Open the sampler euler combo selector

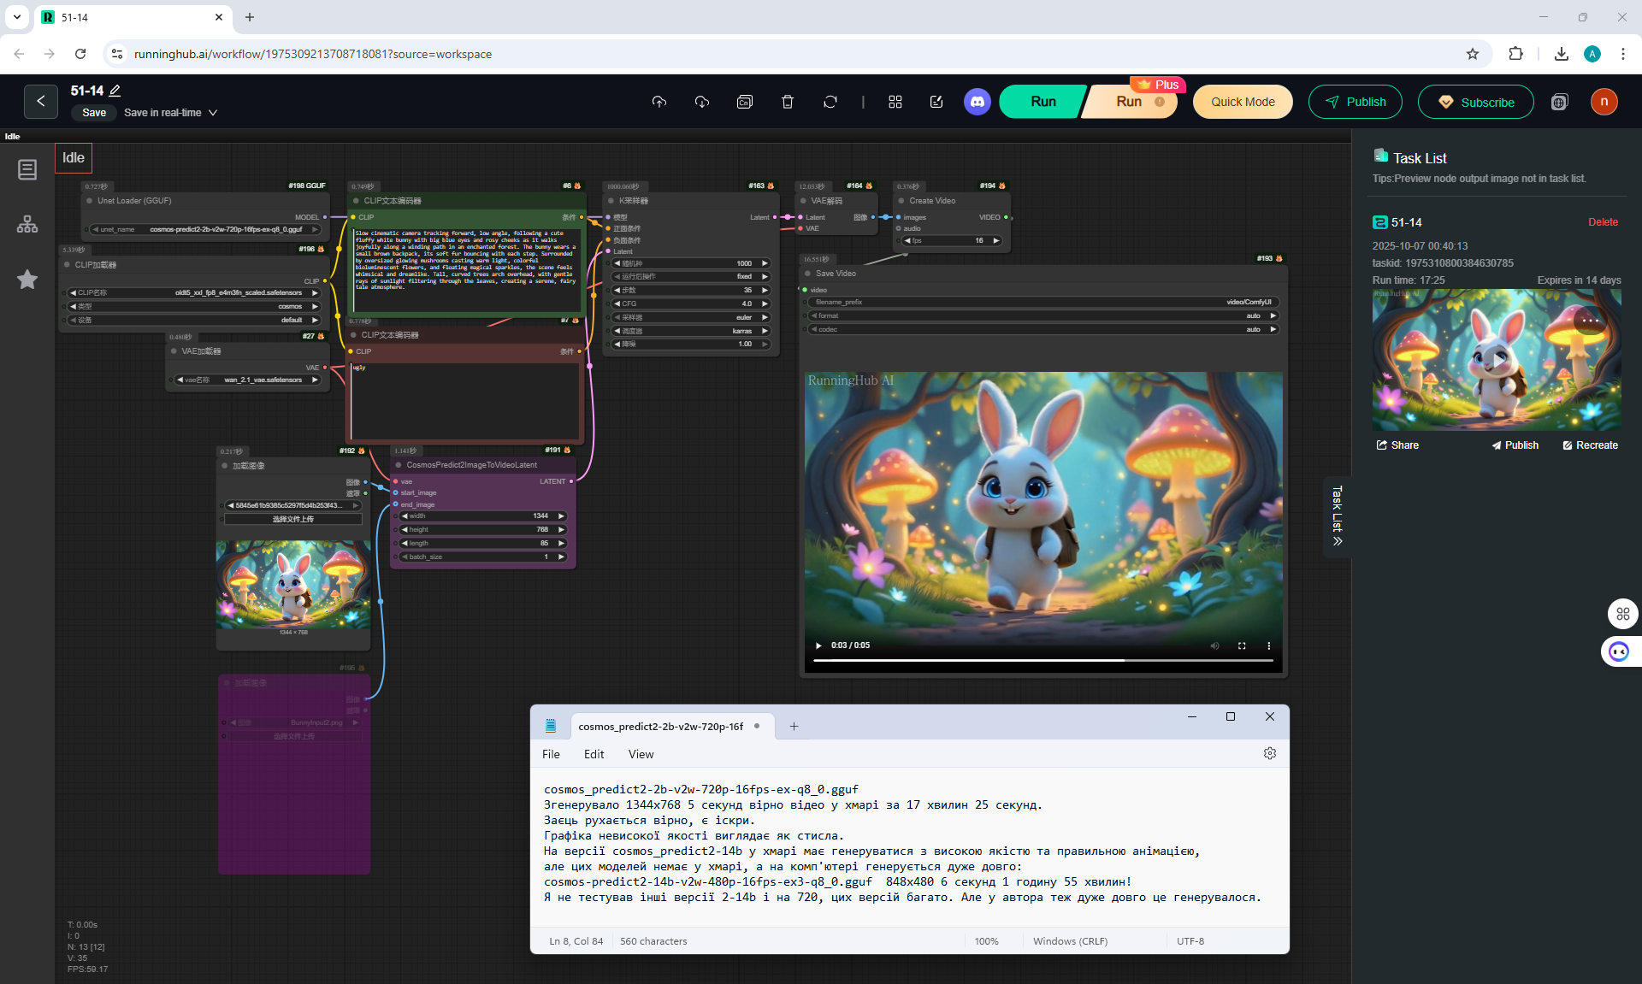[x=691, y=317]
